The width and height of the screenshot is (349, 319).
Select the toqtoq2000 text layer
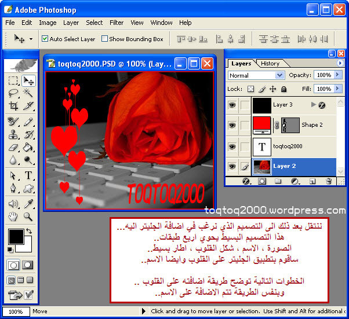pyautogui.click(x=288, y=146)
